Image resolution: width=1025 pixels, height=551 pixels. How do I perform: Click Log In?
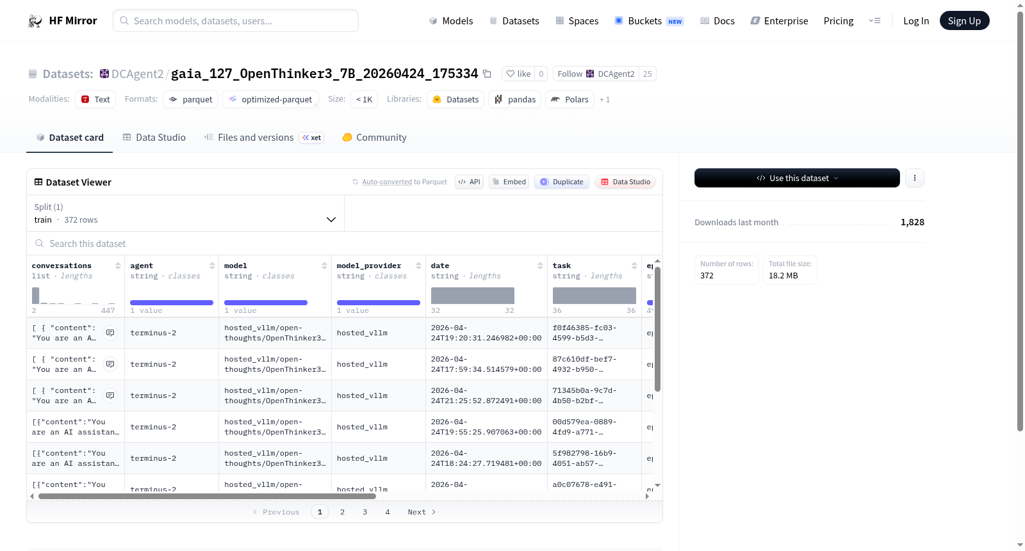coord(916,20)
